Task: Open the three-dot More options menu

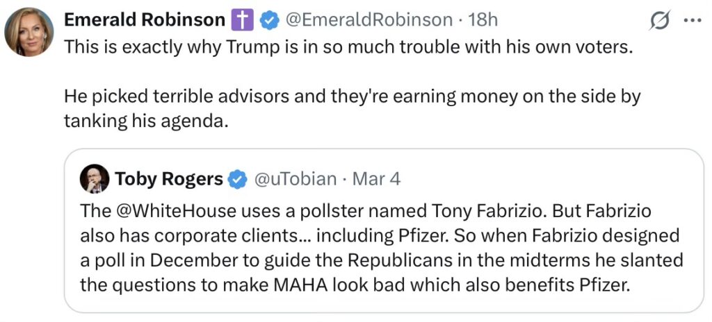Action: 693,21
